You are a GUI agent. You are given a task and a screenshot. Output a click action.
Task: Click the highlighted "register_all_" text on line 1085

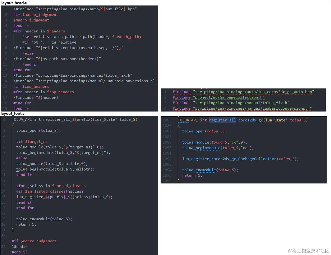pyautogui.click(x=222, y=120)
